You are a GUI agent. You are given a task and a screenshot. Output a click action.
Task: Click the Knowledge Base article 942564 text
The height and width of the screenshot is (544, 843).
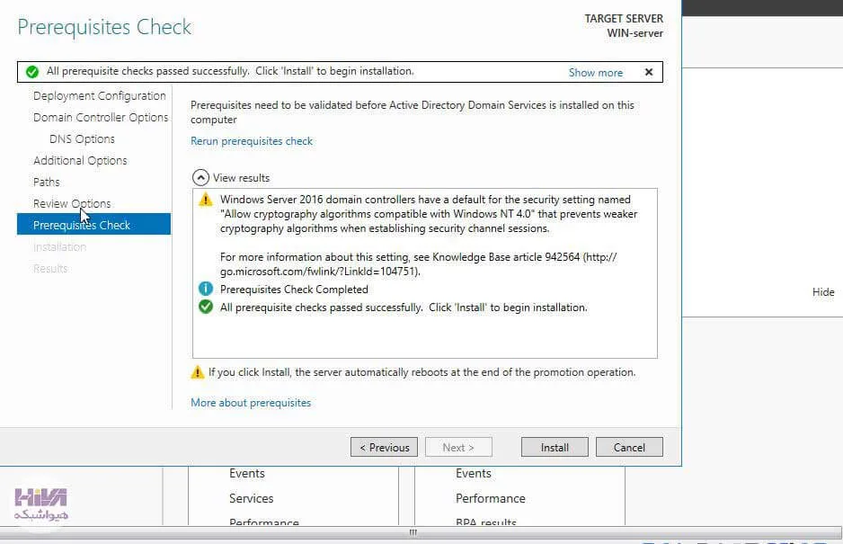click(506, 257)
